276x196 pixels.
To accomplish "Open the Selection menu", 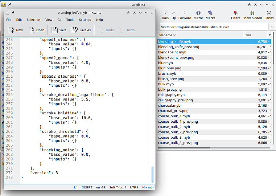I will click(33, 20).
